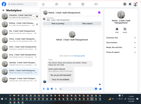Choose a sticker icon
Image resolution: width=141 pixels, height=104 pixels.
(52, 89)
